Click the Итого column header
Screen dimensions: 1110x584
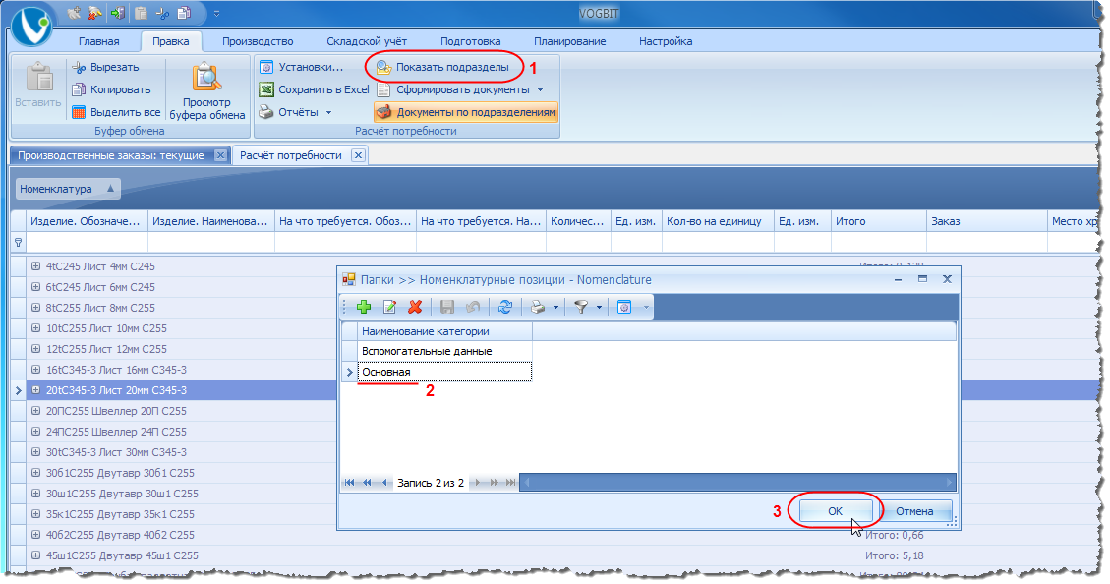[878, 221]
